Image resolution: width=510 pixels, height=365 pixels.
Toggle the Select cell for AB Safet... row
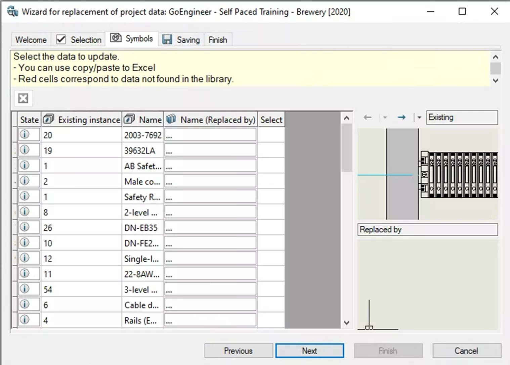coord(271,166)
